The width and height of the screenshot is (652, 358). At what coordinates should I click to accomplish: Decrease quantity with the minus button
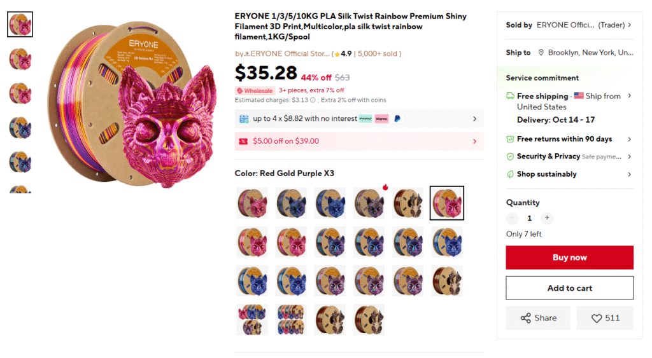513,218
